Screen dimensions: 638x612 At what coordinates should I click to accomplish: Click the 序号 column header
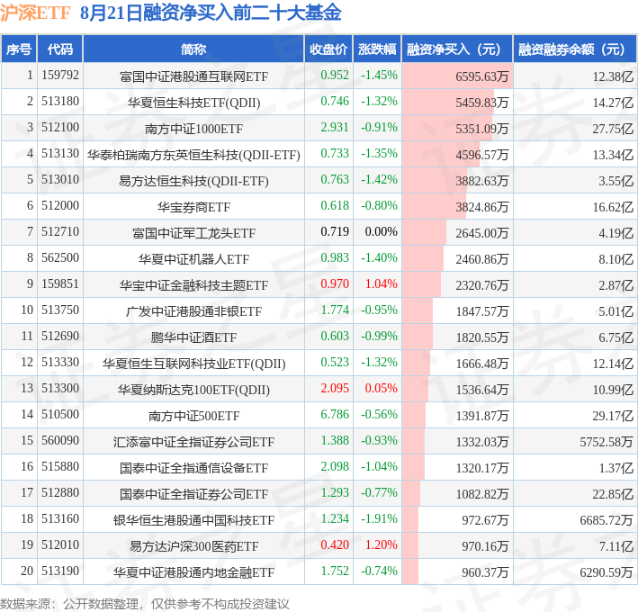coord(19,49)
